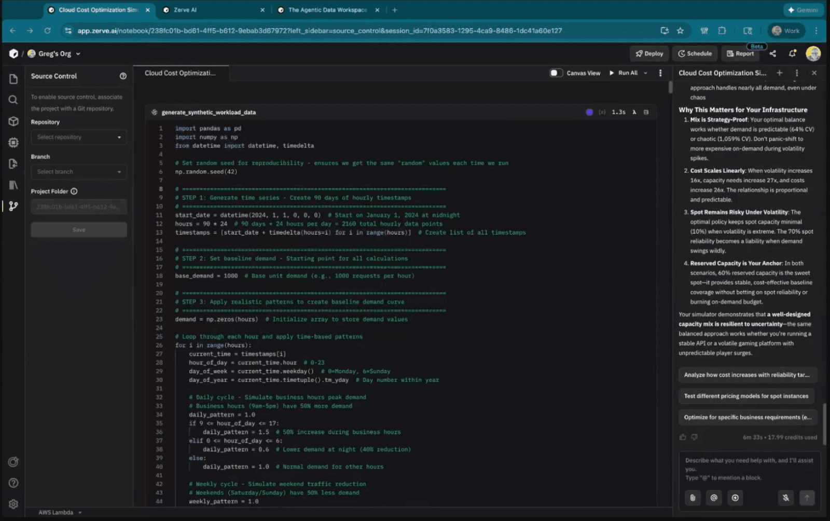This screenshot has width=830, height=521.
Task: Attach a file in the assistant chat
Action: point(692,498)
